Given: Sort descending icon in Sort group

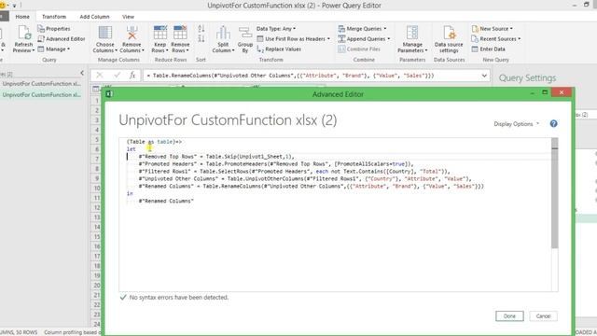Looking at the screenshot, I should click(x=201, y=38).
